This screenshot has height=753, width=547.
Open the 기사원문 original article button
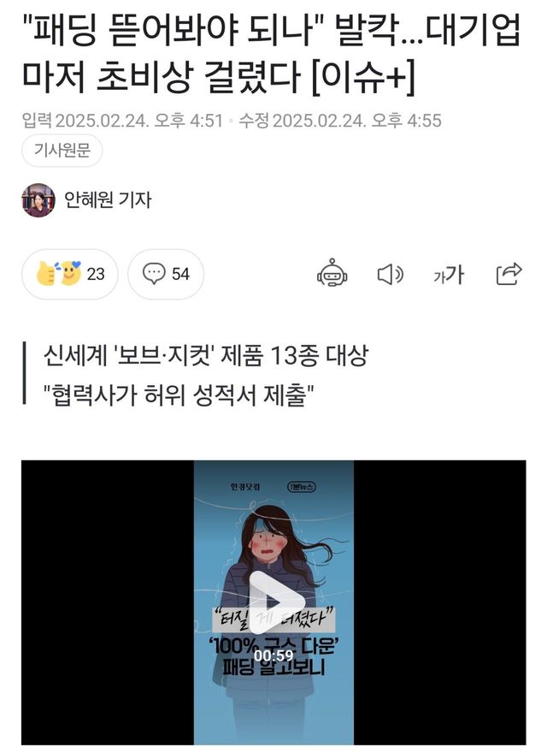click(x=62, y=151)
